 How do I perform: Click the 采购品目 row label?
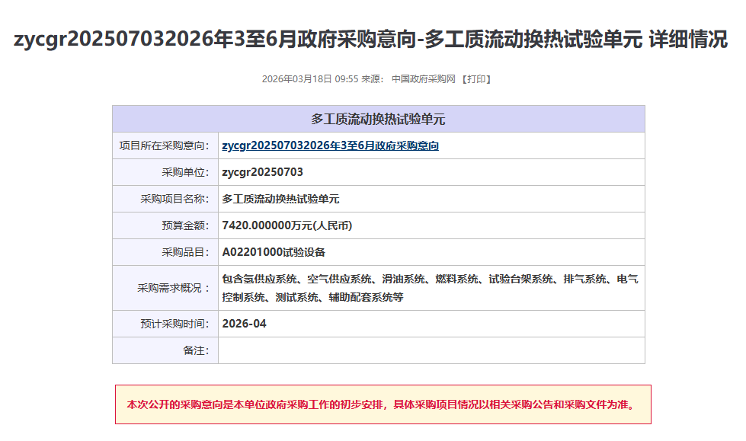tap(185, 252)
